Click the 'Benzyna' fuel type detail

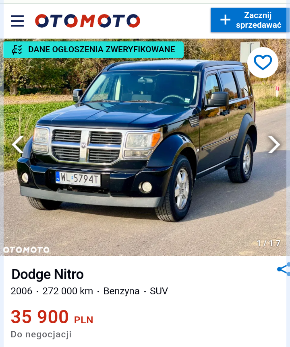click(122, 291)
